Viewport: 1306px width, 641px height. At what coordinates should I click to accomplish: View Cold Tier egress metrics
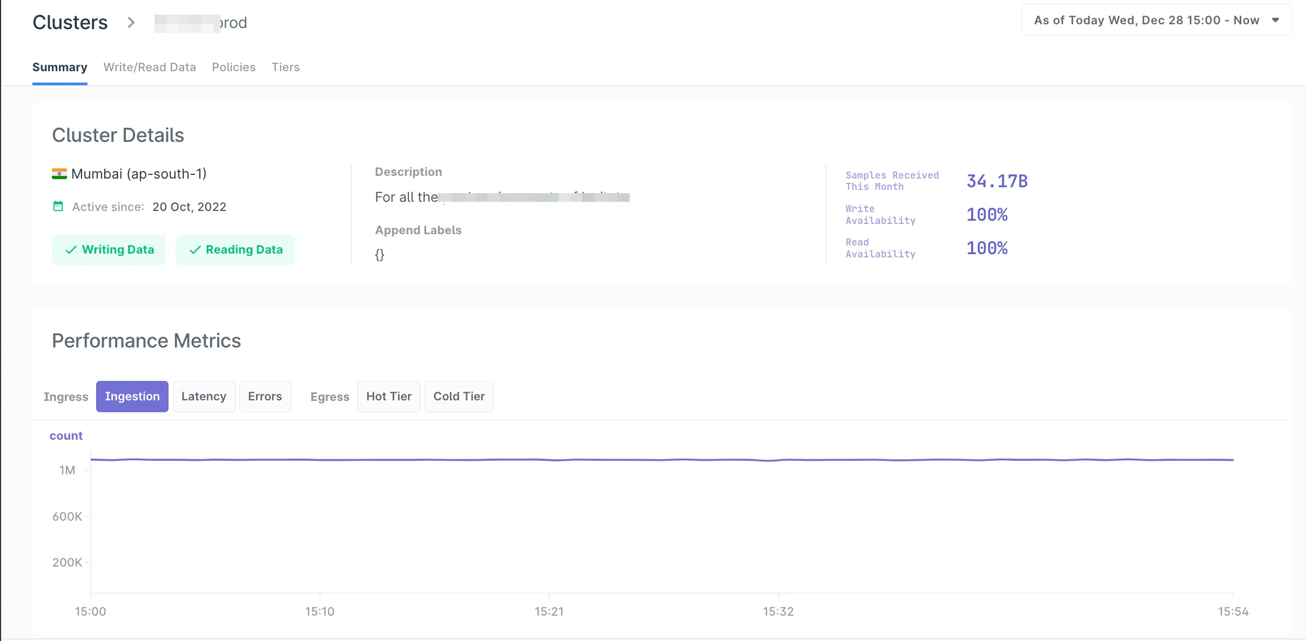click(459, 397)
